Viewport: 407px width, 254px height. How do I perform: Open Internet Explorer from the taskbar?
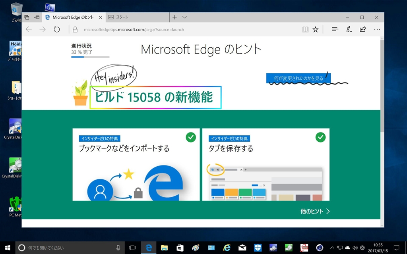pyautogui.click(x=227, y=248)
